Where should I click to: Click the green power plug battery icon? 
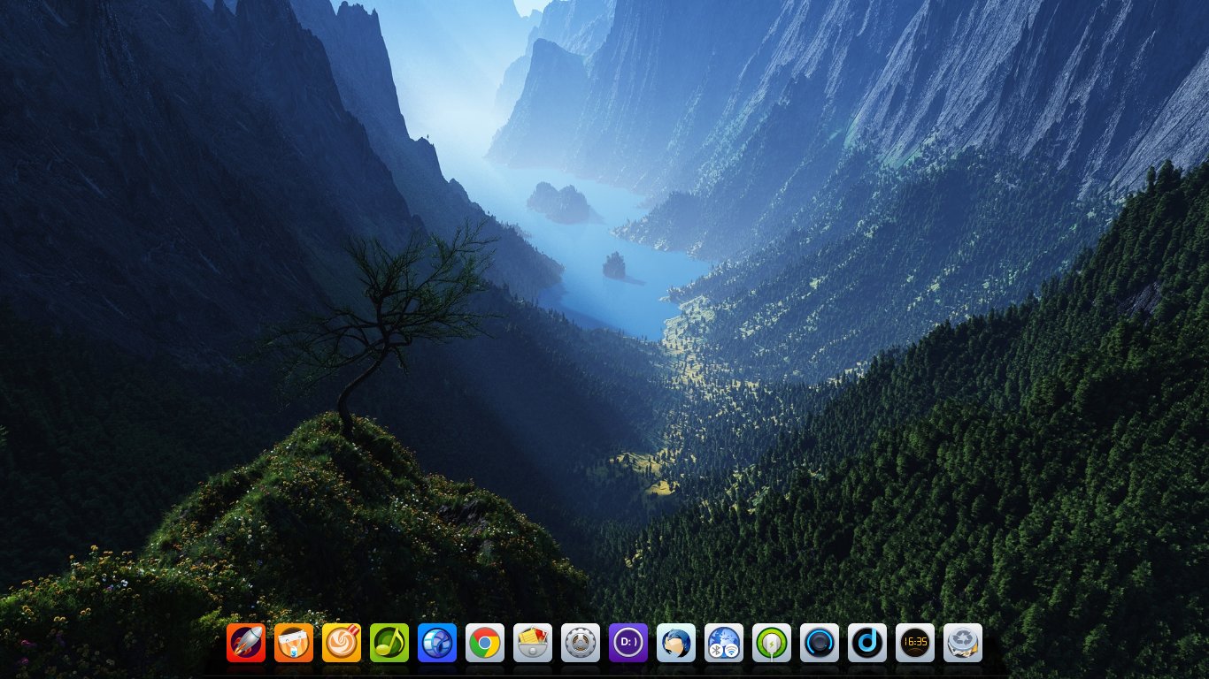pos(772,643)
